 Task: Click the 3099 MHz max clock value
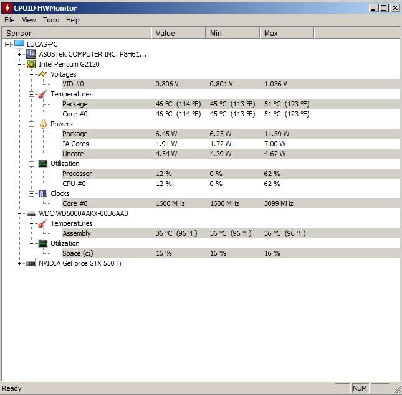(x=279, y=203)
